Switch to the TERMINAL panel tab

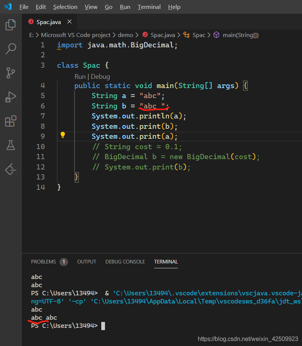(x=166, y=262)
